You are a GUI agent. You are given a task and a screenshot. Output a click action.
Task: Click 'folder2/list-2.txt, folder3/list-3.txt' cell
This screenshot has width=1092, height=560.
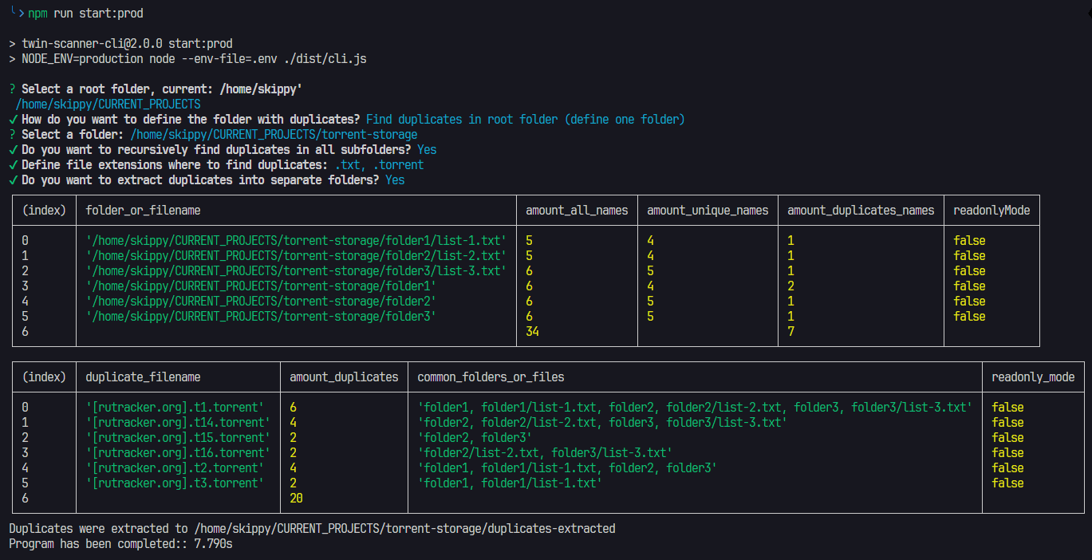coord(545,453)
